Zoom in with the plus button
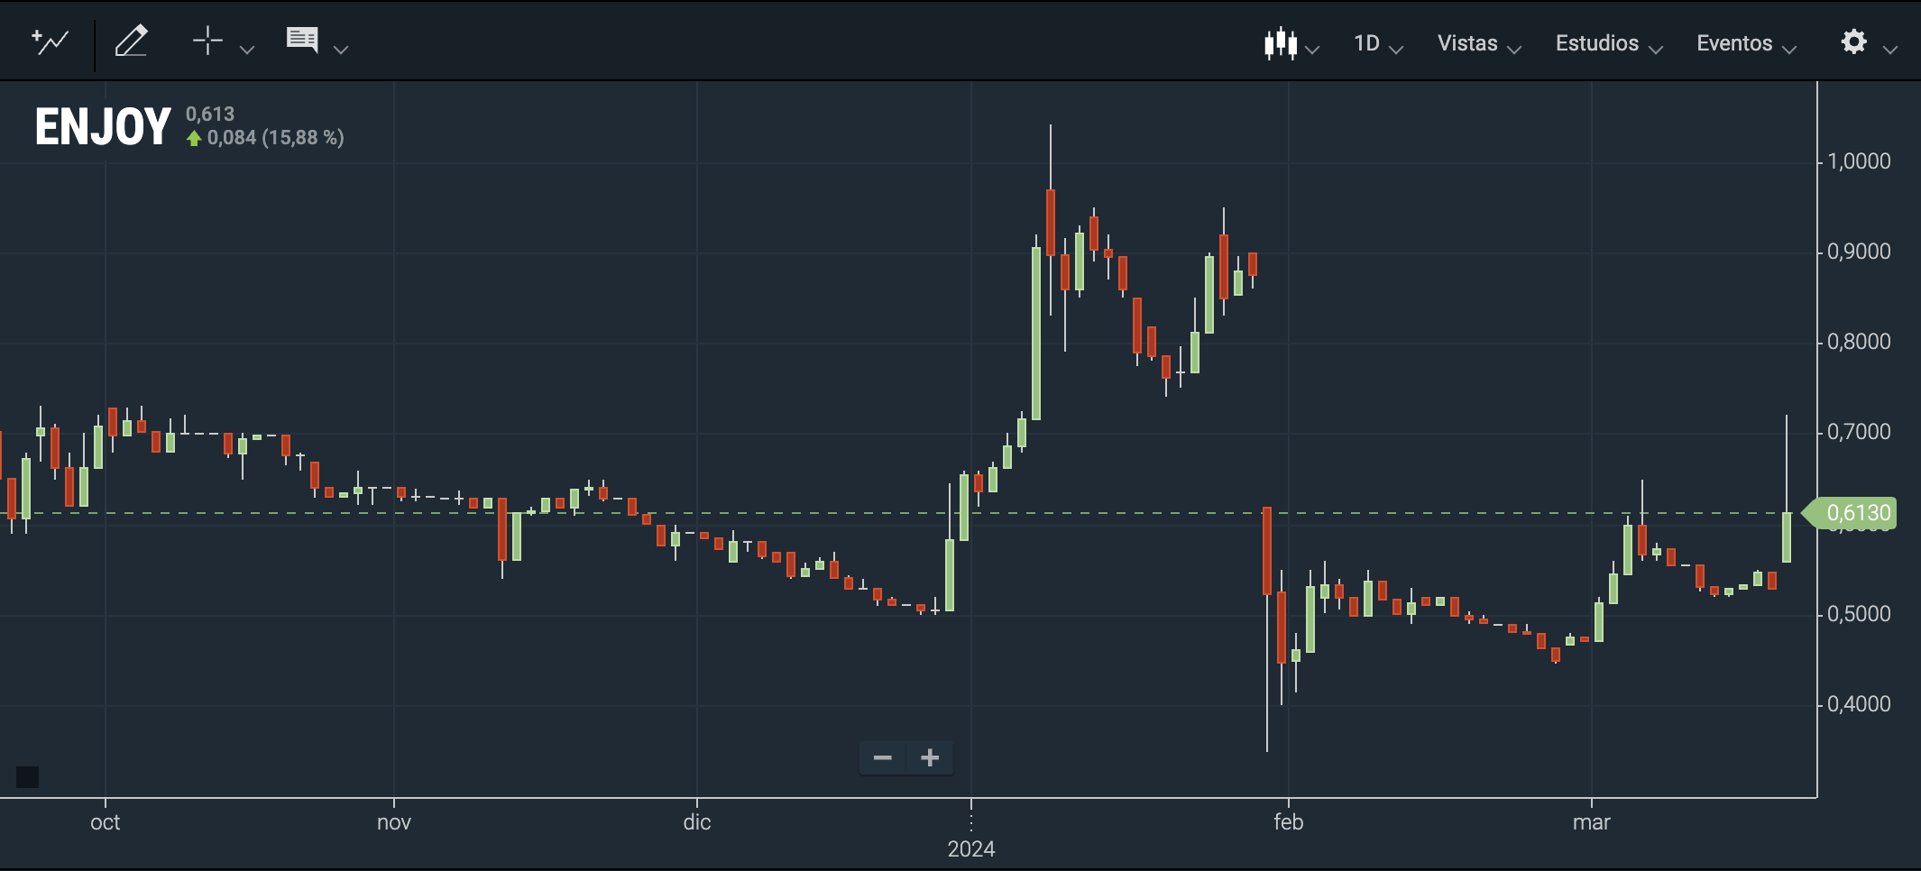 click(930, 757)
